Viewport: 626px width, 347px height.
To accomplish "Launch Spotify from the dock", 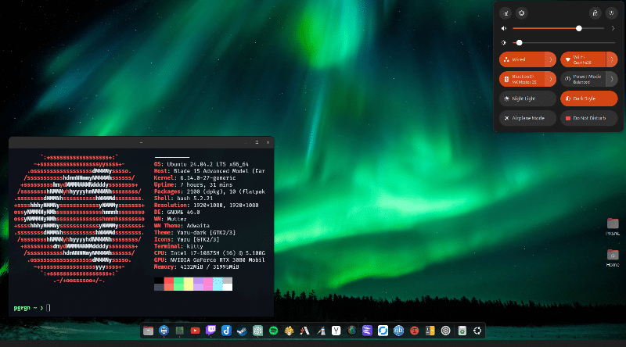I will (x=273, y=331).
